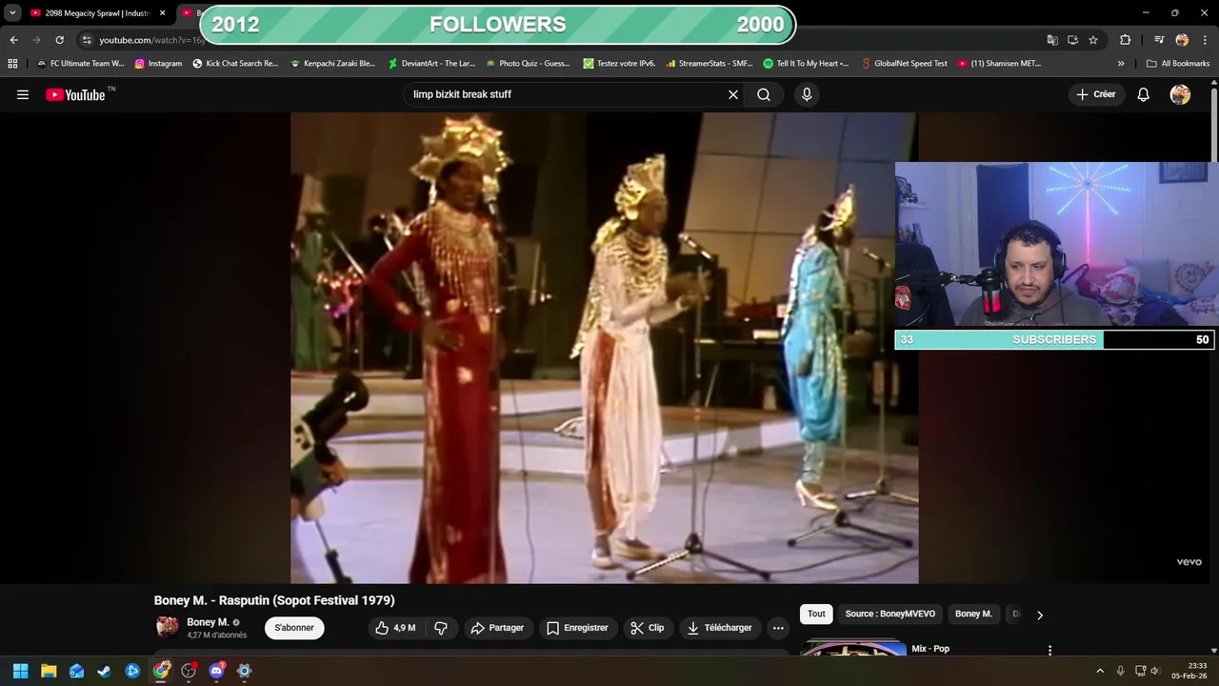Open the taskbar volume icon
The image size is (1219, 686).
tap(1155, 671)
